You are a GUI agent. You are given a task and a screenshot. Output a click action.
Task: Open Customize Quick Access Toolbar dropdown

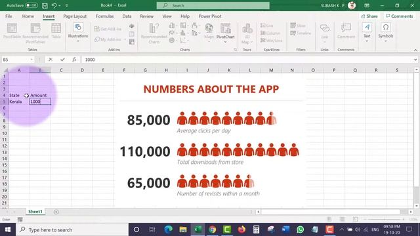click(x=67, y=6)
